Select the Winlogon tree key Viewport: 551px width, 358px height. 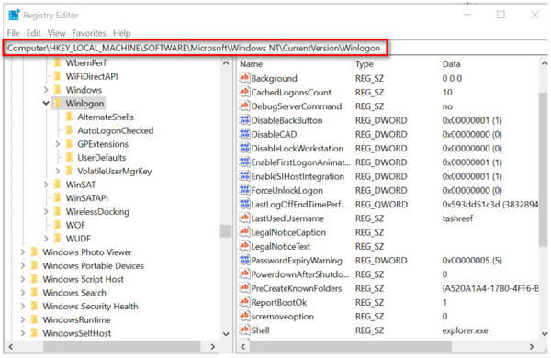click(x=84, y=104)
